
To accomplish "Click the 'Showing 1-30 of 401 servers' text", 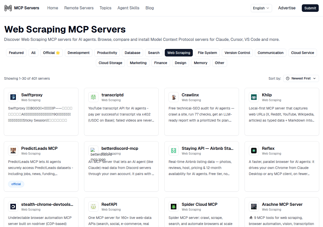I will coord(27,78).
